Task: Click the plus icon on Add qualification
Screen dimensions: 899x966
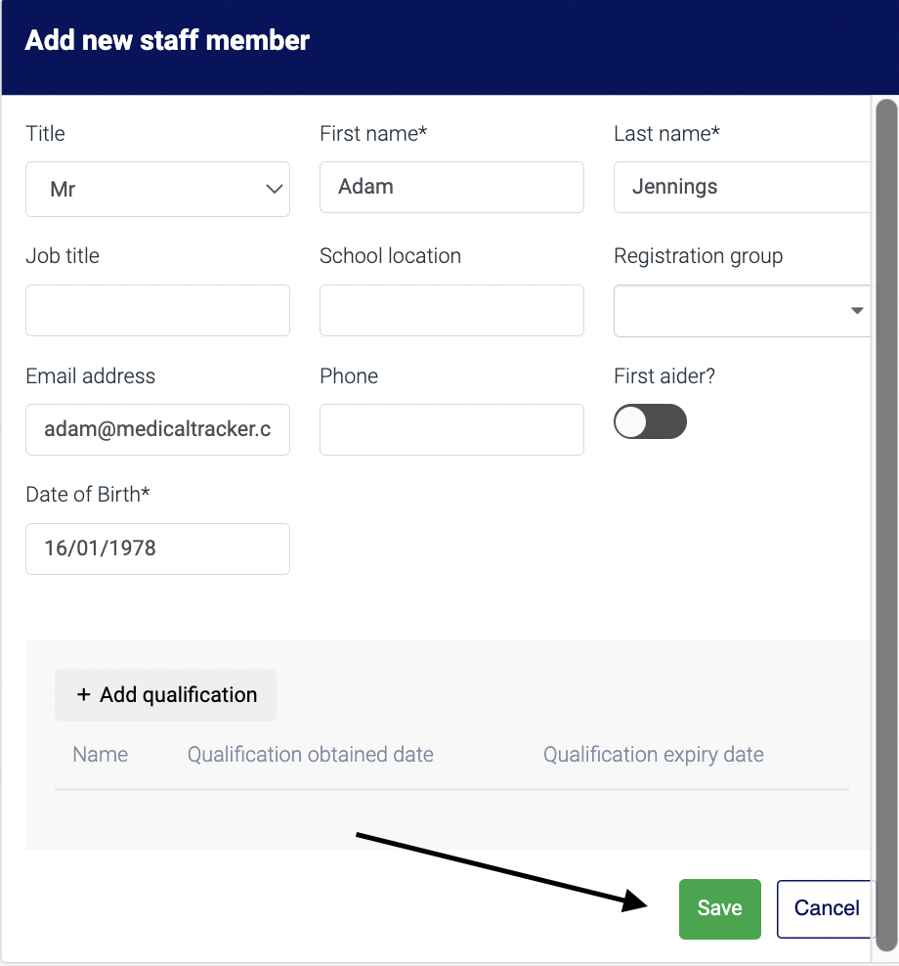Action: [83, 694]
